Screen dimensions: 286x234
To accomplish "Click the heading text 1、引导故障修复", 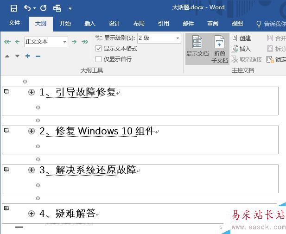I will tap(77, 92).
